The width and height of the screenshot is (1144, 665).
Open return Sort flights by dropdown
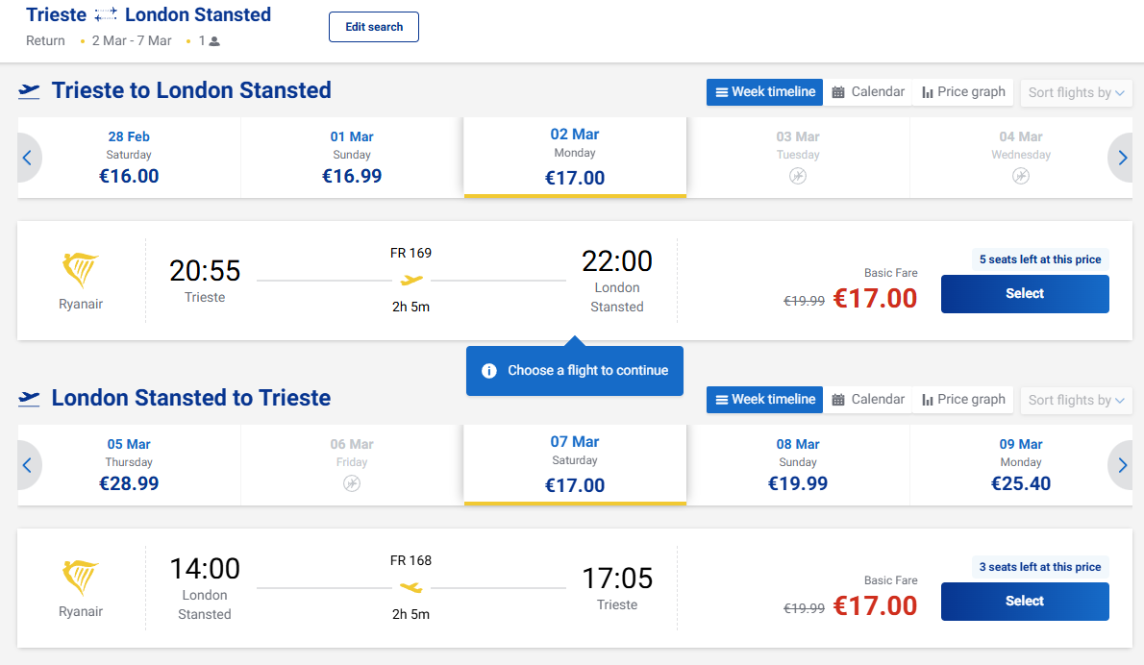coord(1076,400)
